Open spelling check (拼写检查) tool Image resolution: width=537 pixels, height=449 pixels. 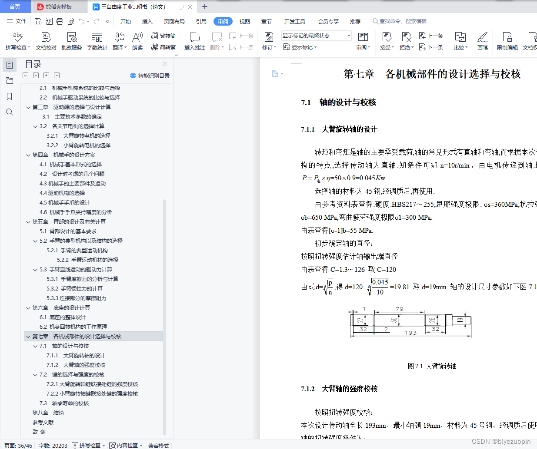(18, 41)
